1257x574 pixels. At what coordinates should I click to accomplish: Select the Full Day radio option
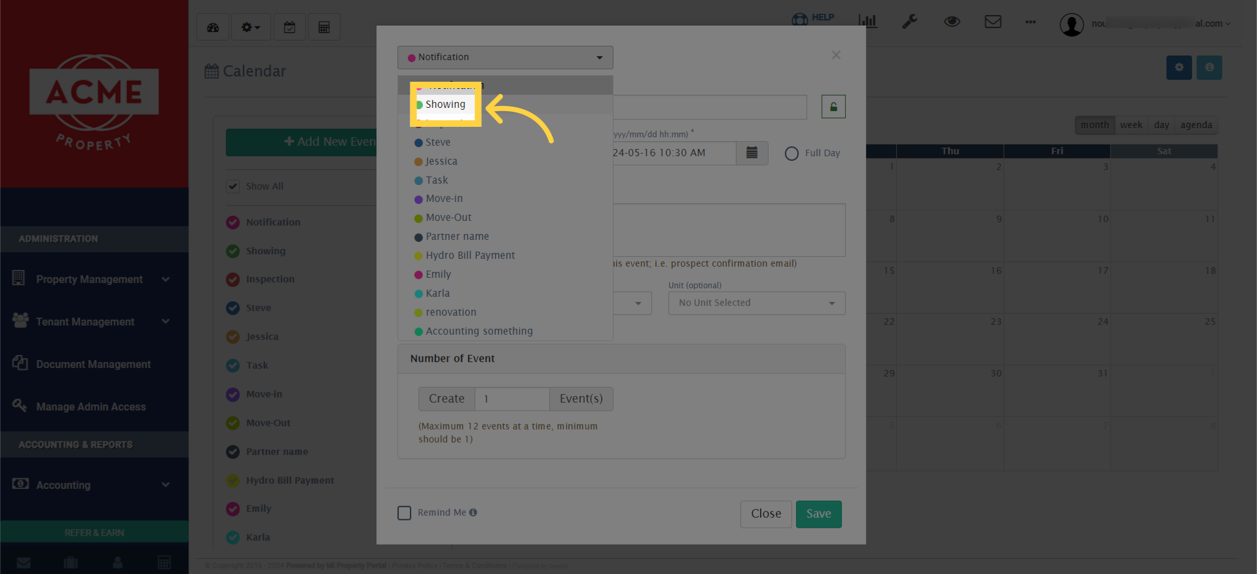[x=792, y=154]
